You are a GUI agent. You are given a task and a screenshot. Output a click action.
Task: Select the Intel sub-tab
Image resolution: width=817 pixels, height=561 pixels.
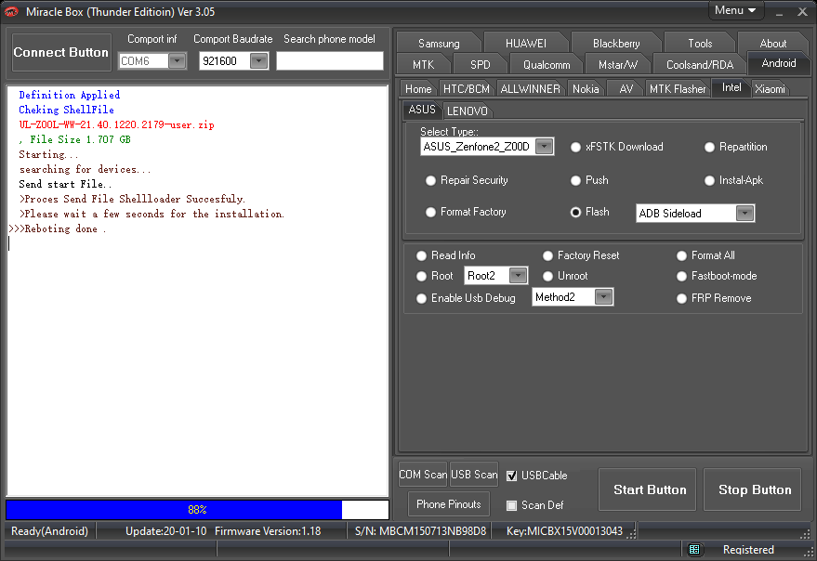coord(731,87)
